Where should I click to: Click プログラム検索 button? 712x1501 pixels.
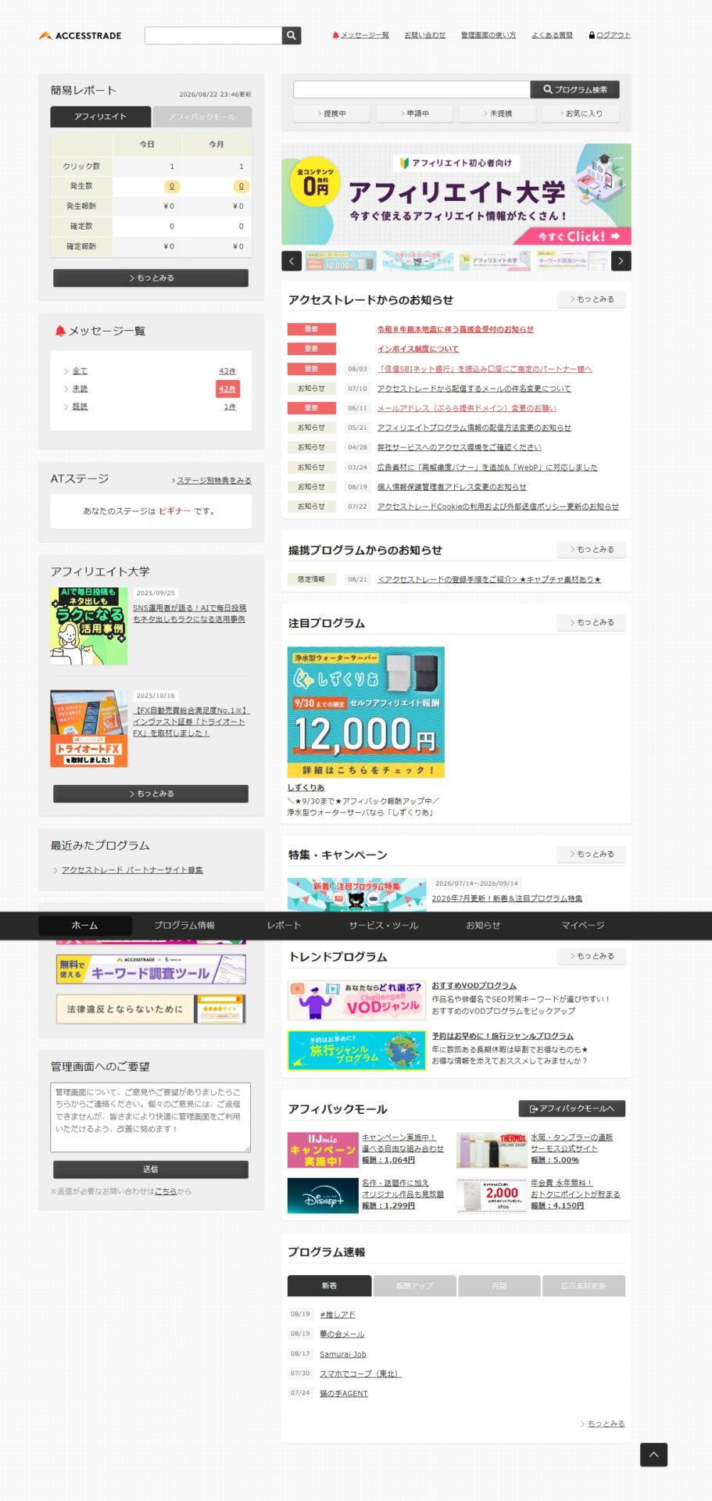click(x=575, y=89)
